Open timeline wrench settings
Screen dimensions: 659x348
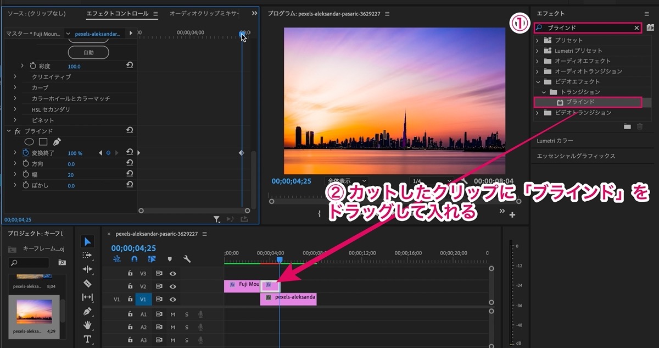click(x=187, y=259)
